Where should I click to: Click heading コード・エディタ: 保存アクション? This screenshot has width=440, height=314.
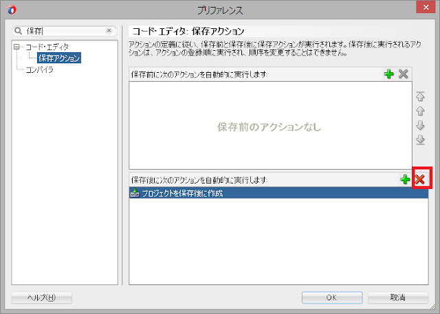[x=188, y=32]
